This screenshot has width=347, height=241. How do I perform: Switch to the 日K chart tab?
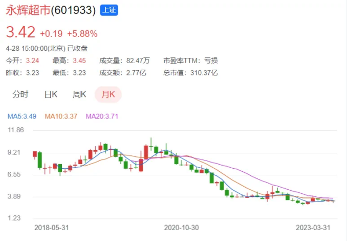(x=51, y=94)
